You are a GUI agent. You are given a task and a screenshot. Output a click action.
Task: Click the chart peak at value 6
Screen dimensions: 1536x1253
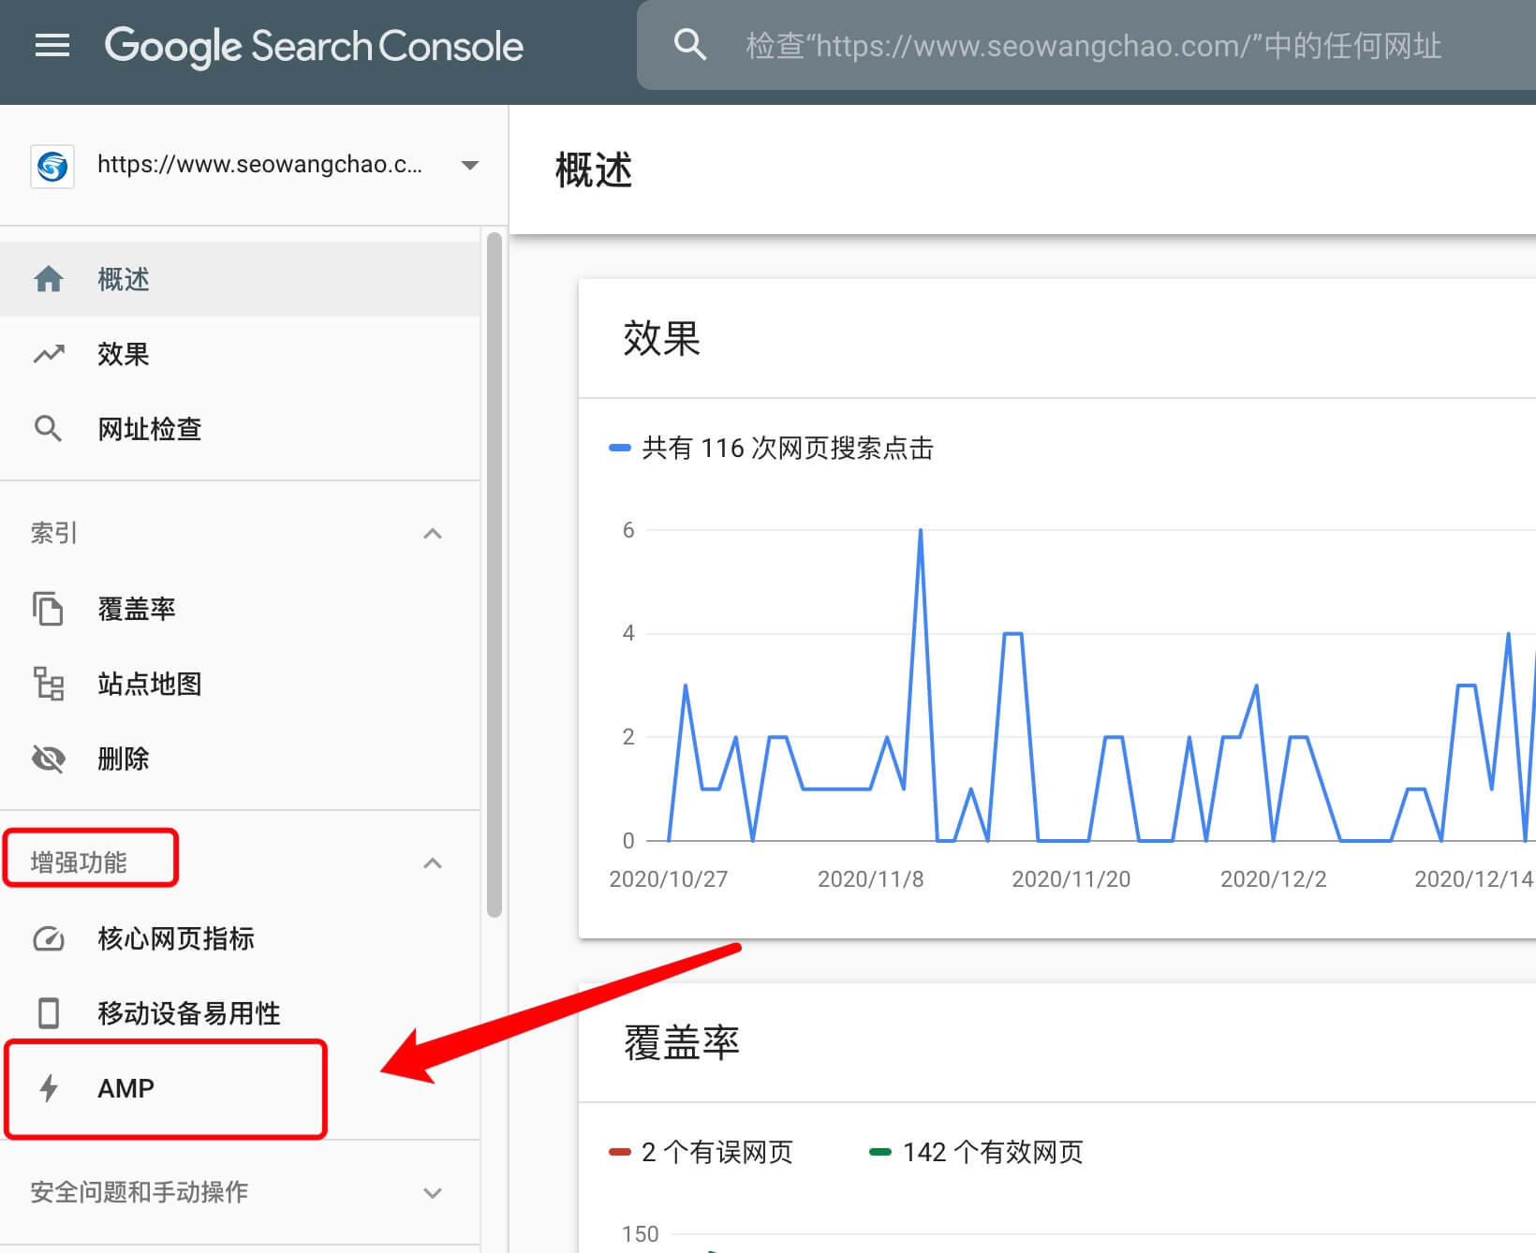click(x=921, y=531)
